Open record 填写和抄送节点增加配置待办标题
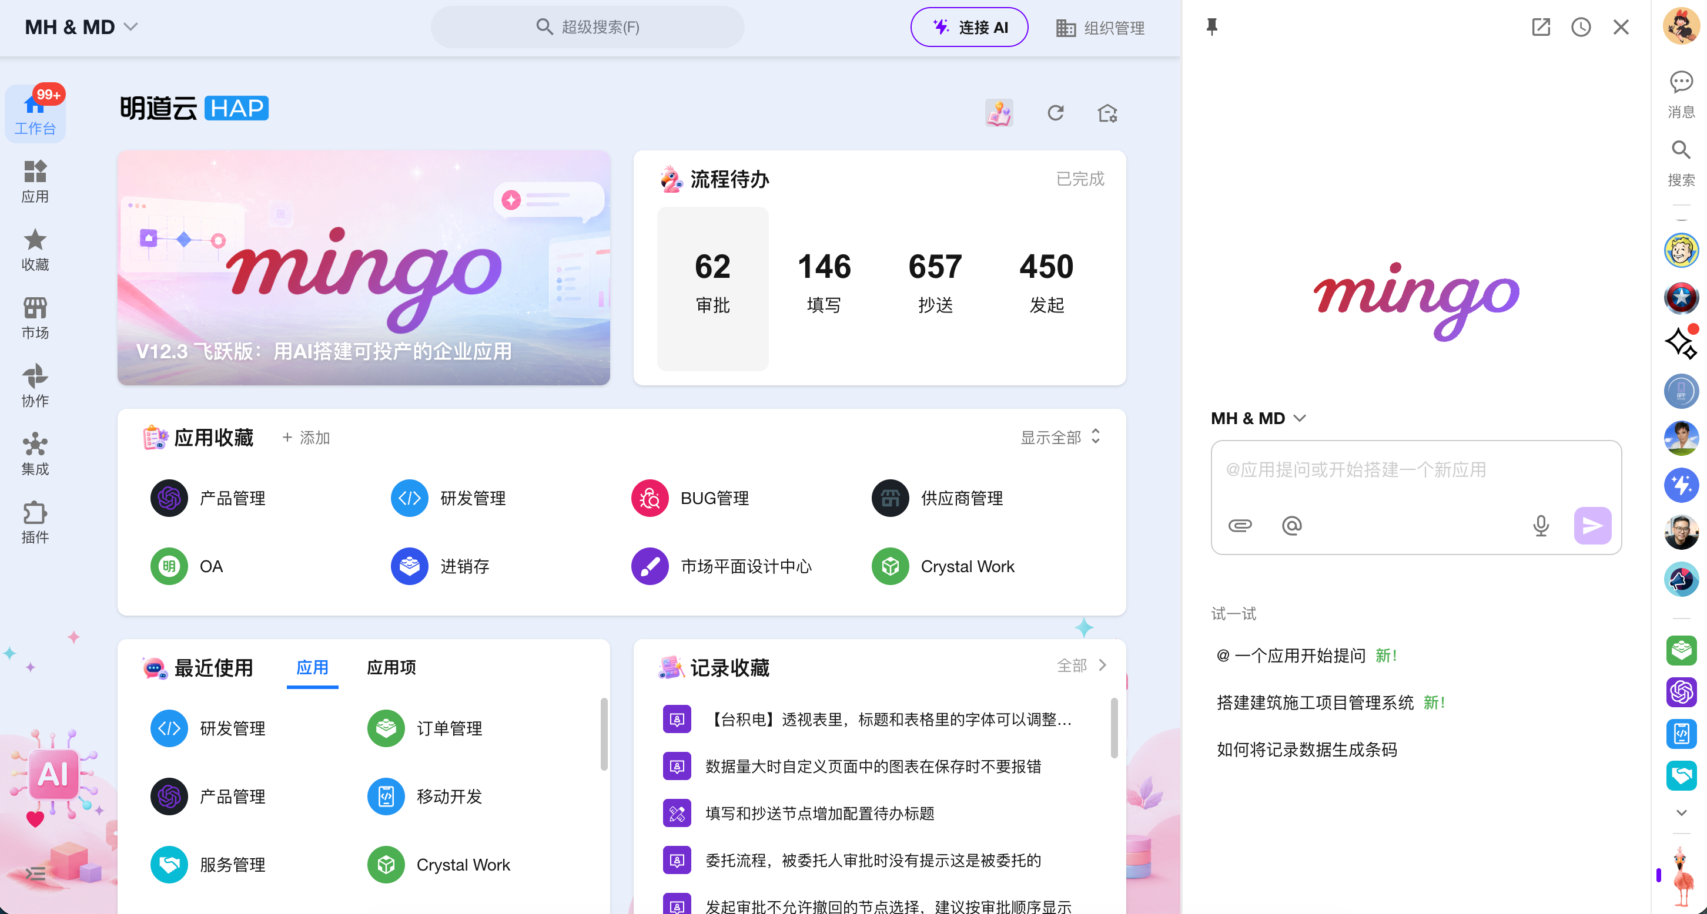 pos(820,814)
